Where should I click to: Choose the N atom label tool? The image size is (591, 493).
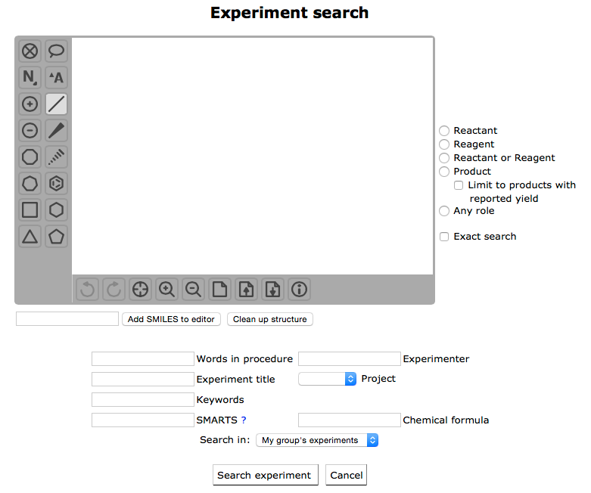coord(30,77)
